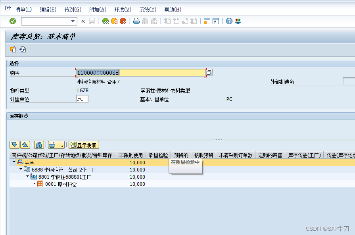
Task: Collapse the 完全 tree node
Action: pyautogui.click(x=14, y=162)
